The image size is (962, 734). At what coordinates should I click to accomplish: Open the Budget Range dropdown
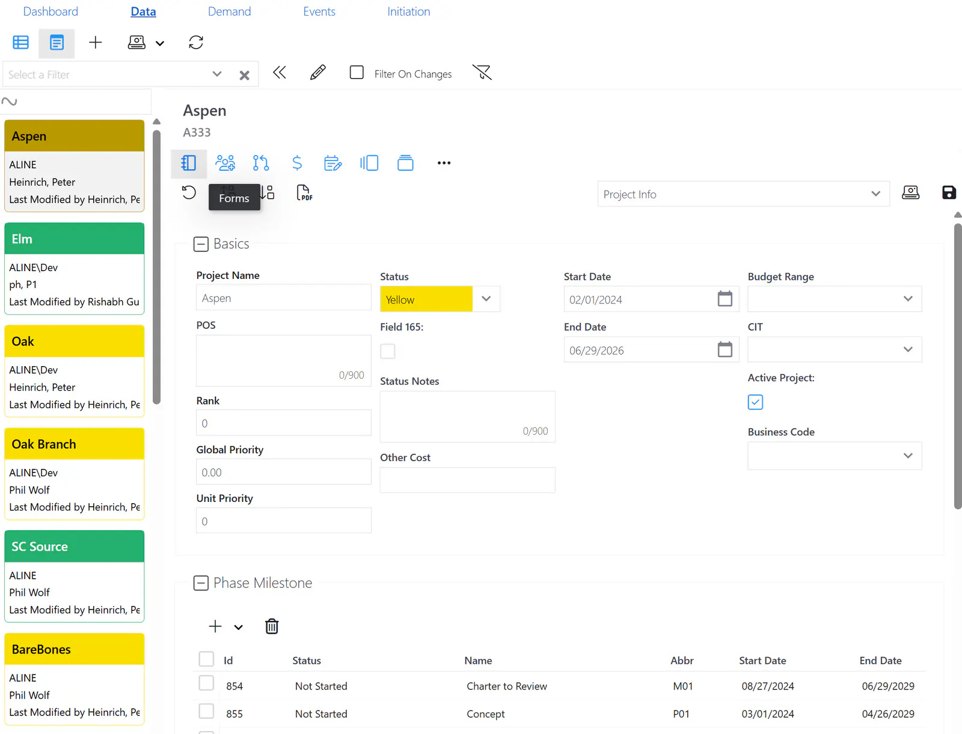click(x=835, y=299)
